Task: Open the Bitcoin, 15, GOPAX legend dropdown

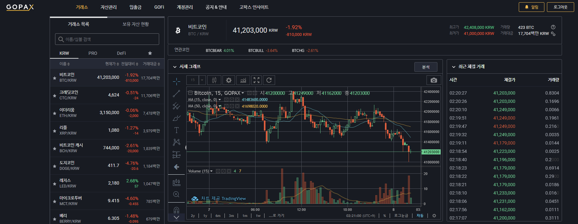Action: [x=243, y=93]
